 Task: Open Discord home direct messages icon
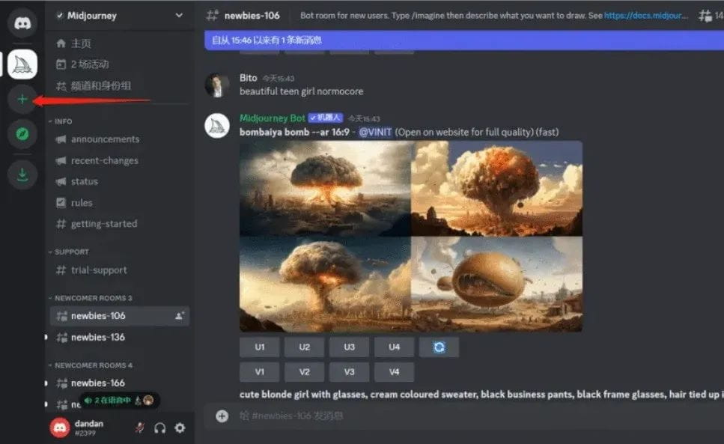(22, 22)
